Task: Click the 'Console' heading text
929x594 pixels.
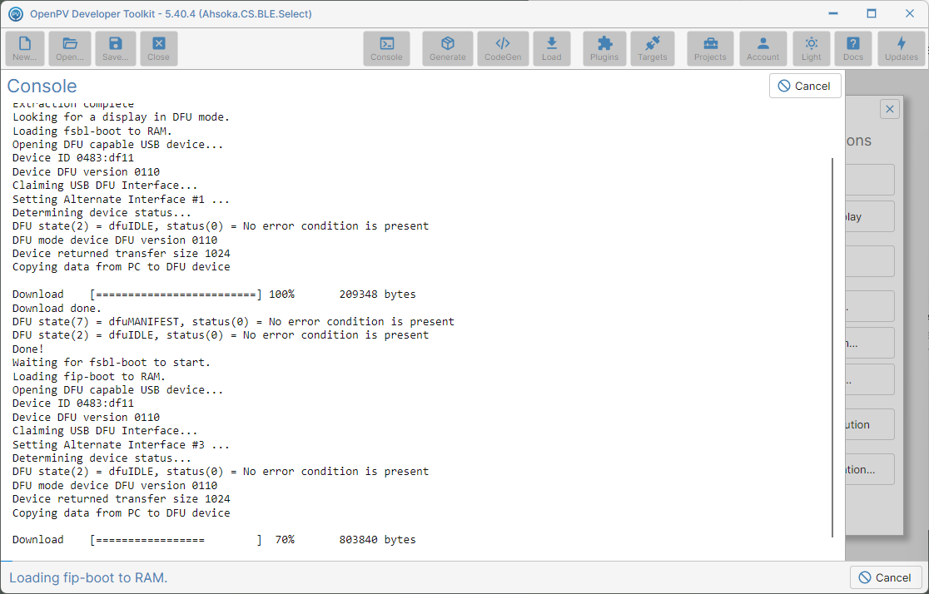Action: (x=42, y=86)
